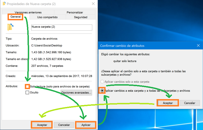Click the Confirmar cambio de atributos title
The width and height of the screenshot is (203, 130).
(122, 46)
